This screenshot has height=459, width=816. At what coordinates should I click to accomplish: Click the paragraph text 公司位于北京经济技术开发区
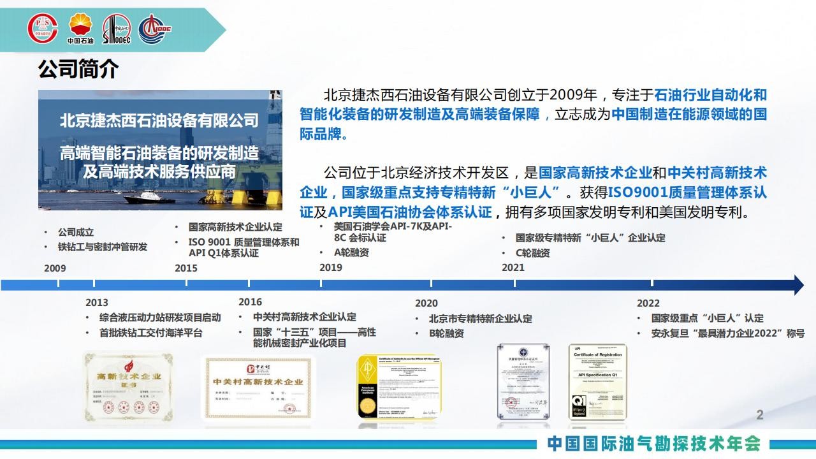click(416, 173)
